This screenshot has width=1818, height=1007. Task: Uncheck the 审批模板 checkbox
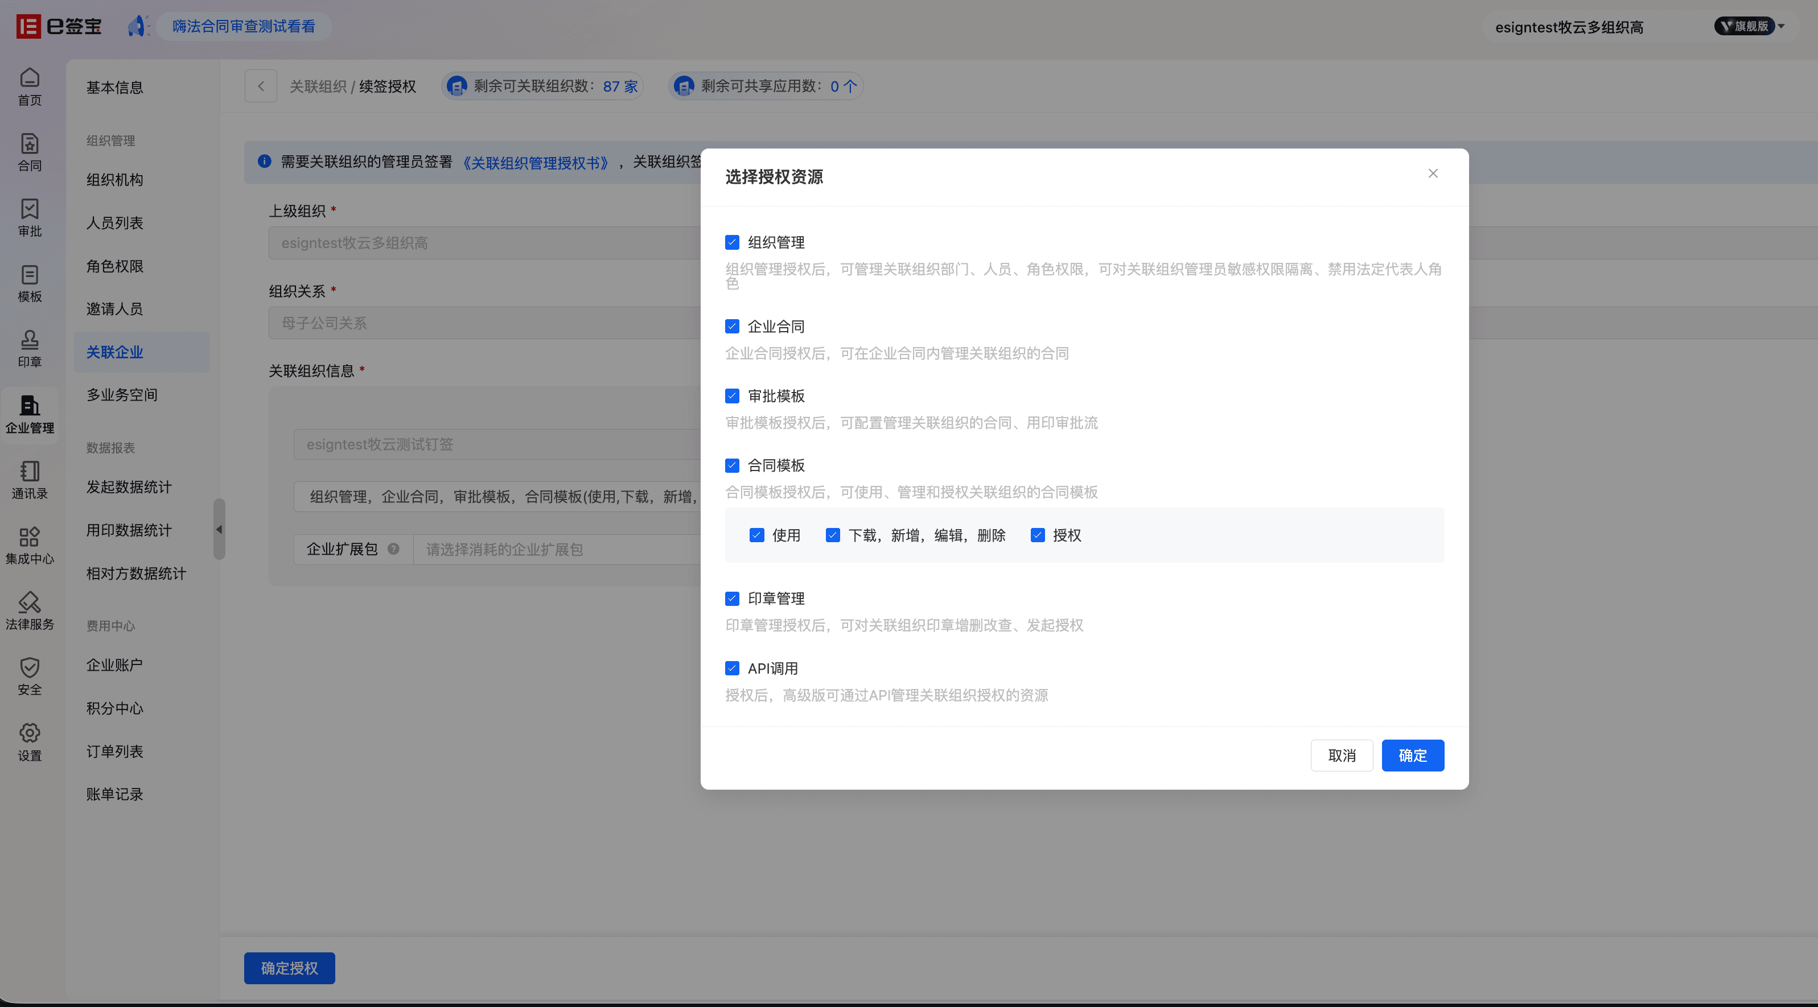pos(732,395)
